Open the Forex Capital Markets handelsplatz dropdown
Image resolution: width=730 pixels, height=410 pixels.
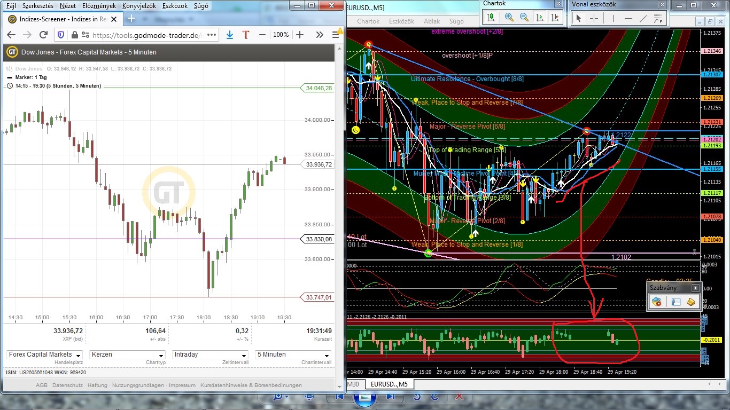point(44,354)
